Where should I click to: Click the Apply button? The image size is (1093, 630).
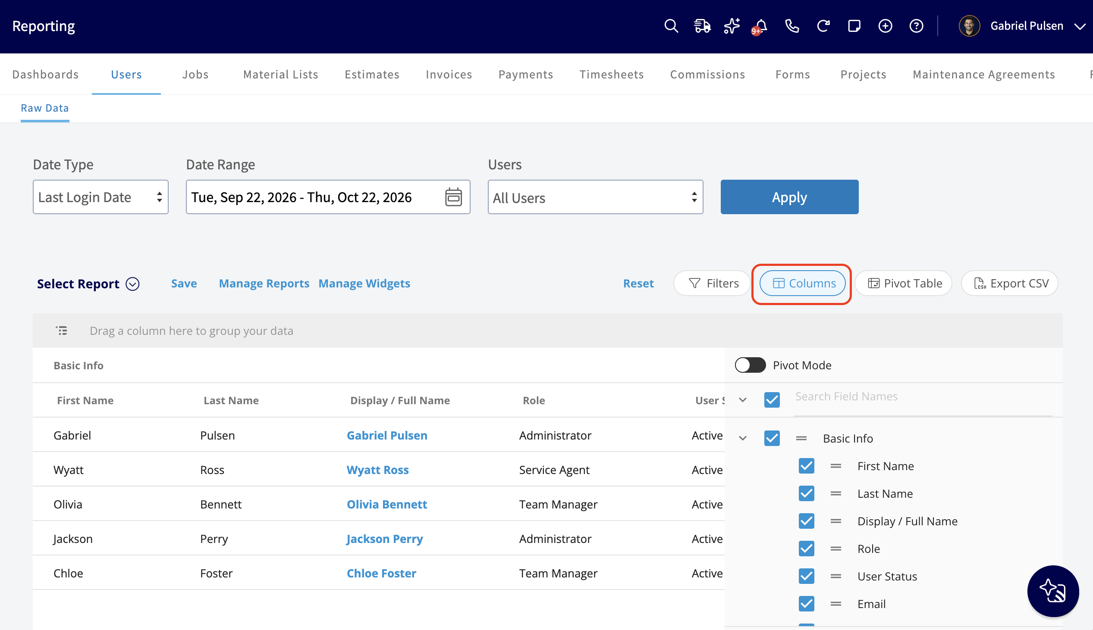coord(789,197)
